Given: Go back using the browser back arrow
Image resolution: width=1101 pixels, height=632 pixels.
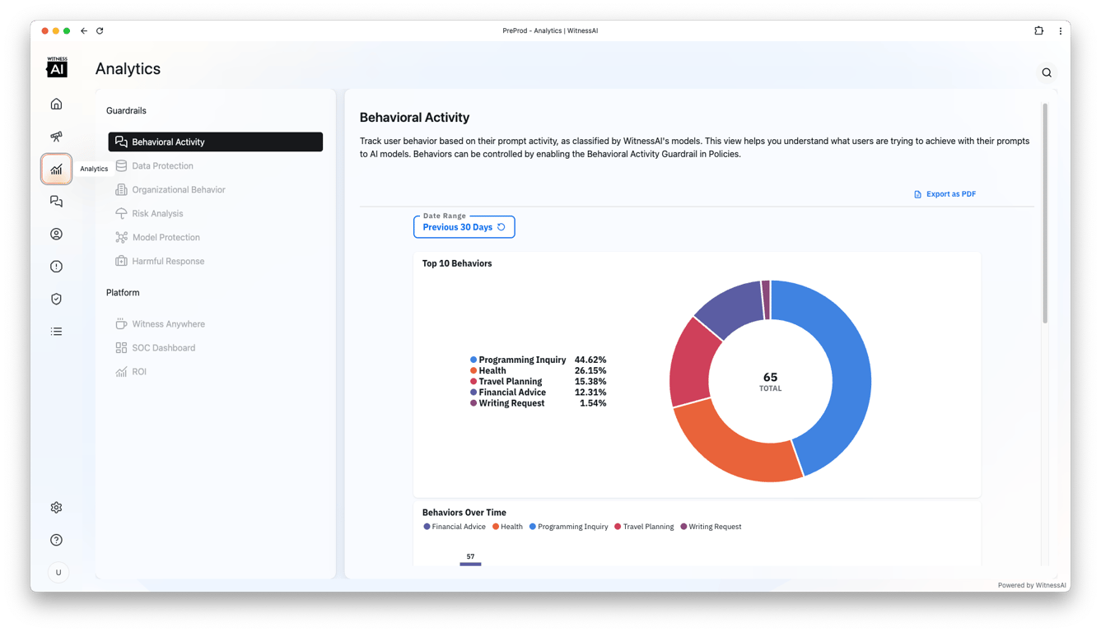Looking at the screenshot, I should (x=84, y=31).
